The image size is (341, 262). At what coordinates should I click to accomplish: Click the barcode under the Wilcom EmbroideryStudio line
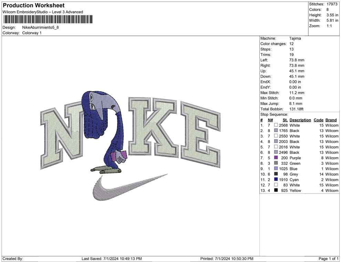click(x=48, y=19)
